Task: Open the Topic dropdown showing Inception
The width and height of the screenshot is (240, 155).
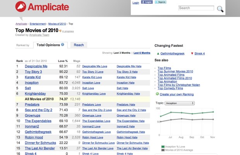Action: [180, 103]
